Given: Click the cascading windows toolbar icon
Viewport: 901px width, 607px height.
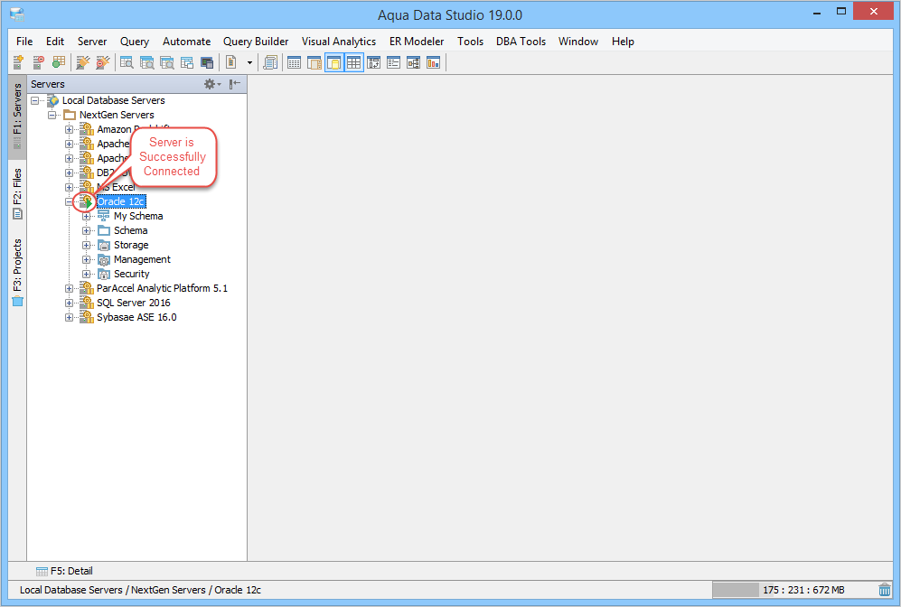Looking at the screenshot, I should [x=187, y=62].
